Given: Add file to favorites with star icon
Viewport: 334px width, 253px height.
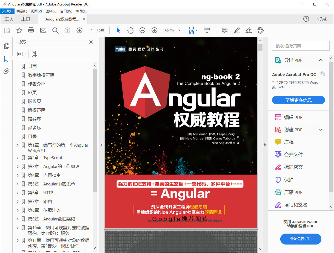Looking at the screenshot, I should [x=19, y=30].
